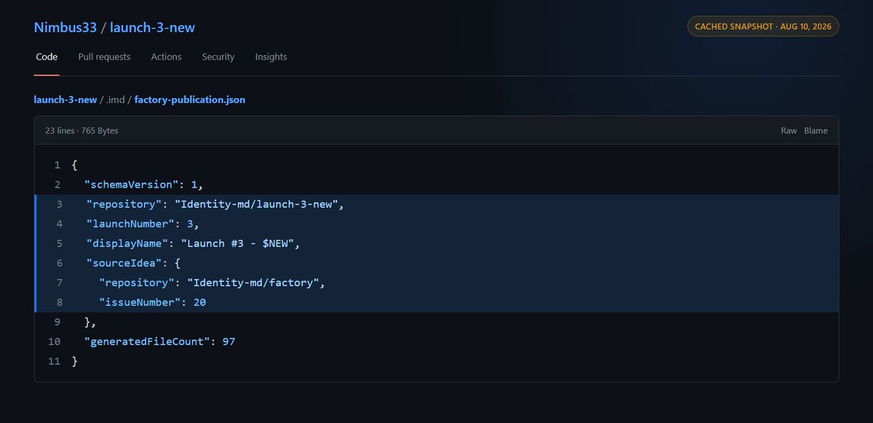
Task: Click the "displayName" key text
Action: click(x=128, y=243)
